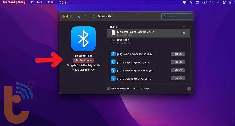Open the Cửa sổ menu
The image size is (235, 126).
tap(50, 2)
